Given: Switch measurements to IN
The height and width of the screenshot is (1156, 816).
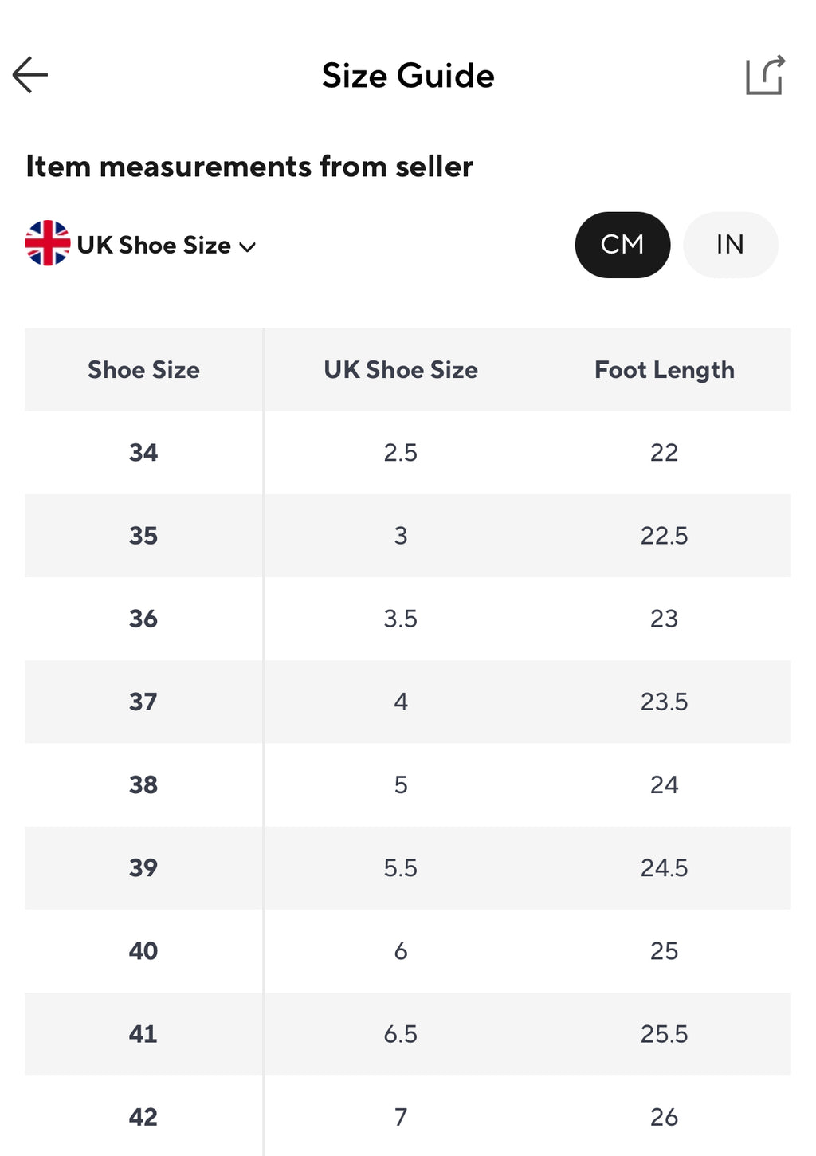Looking at the screenshot, I should [730, 245].
